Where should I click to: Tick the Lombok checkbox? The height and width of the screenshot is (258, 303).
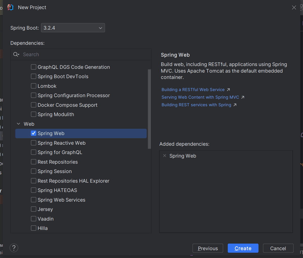[34, 86]
